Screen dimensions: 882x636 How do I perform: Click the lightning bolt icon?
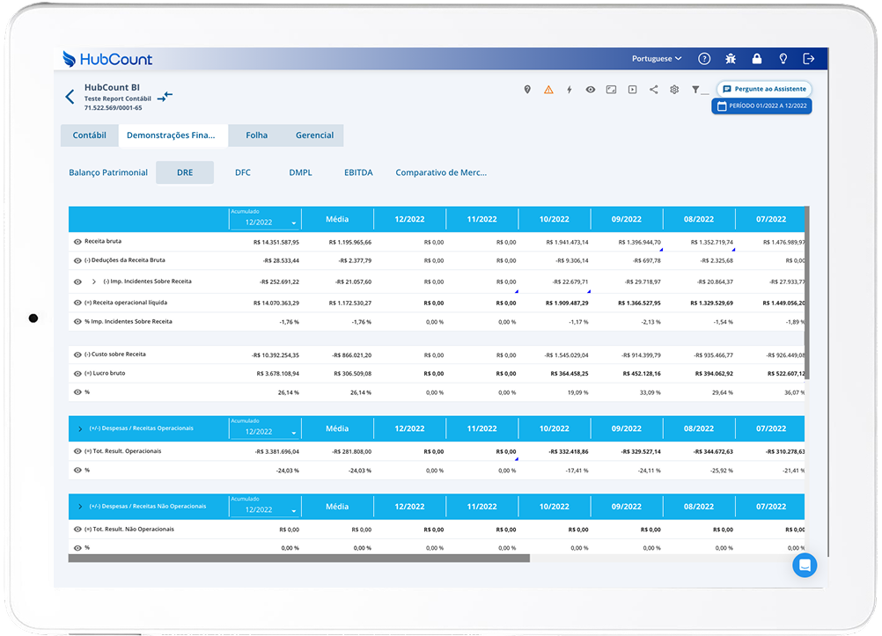point(570,90)
